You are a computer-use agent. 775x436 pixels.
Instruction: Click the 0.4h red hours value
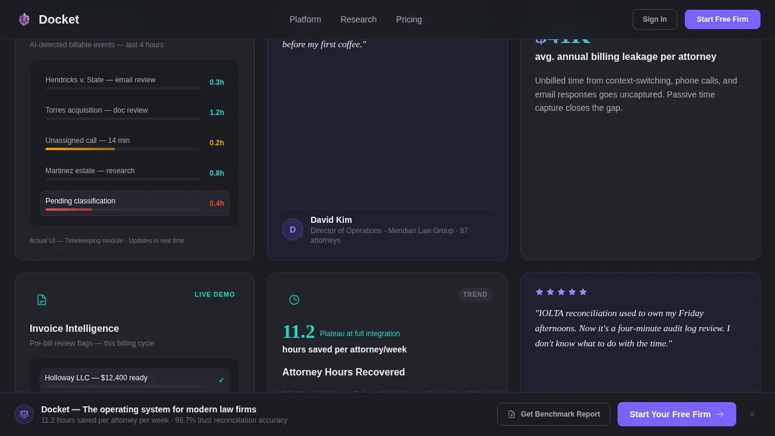217,203
